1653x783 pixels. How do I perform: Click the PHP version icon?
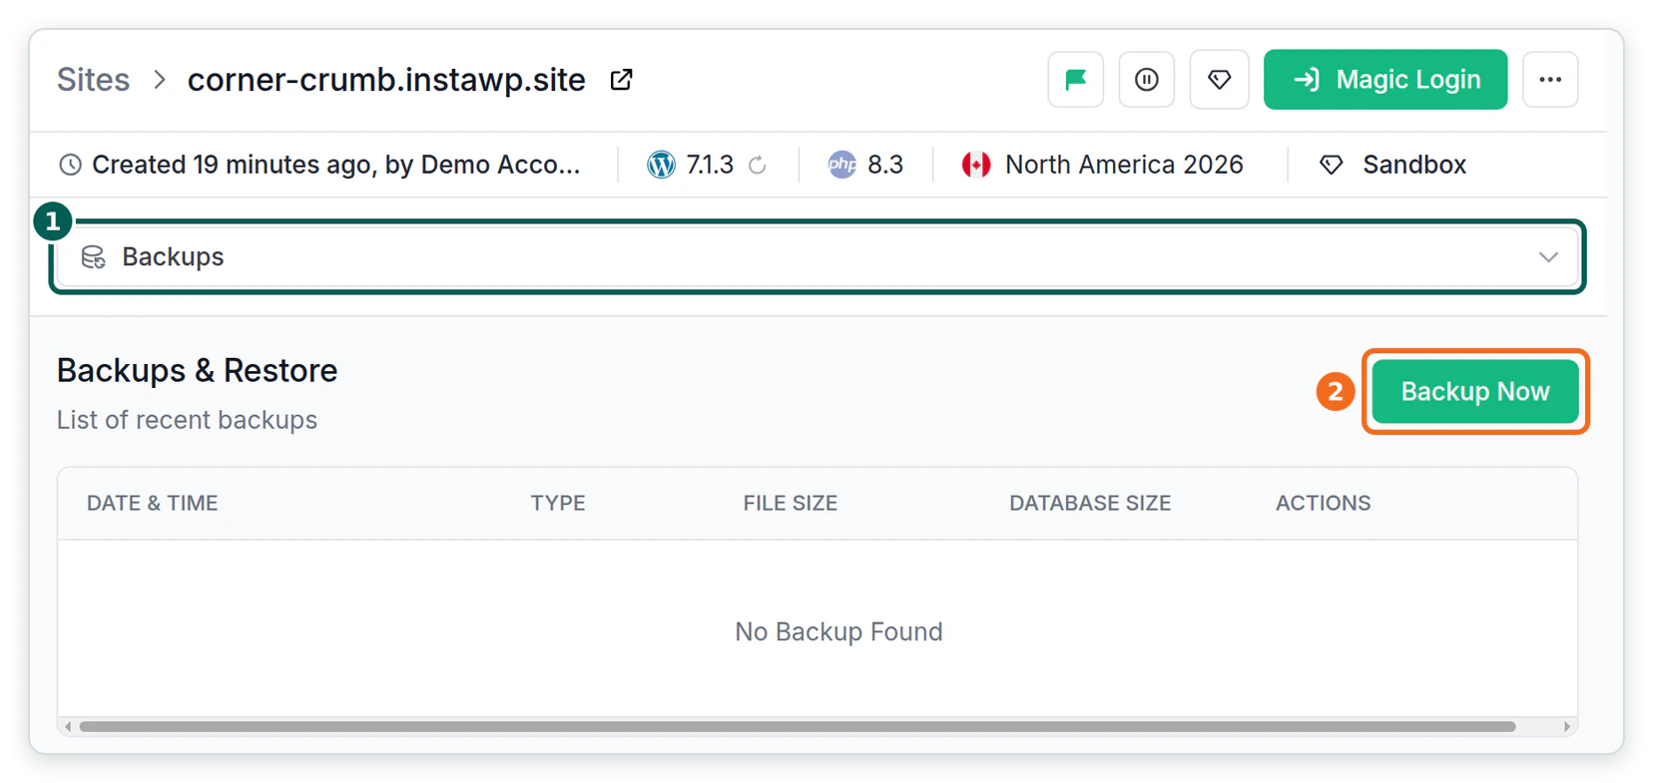842,165
